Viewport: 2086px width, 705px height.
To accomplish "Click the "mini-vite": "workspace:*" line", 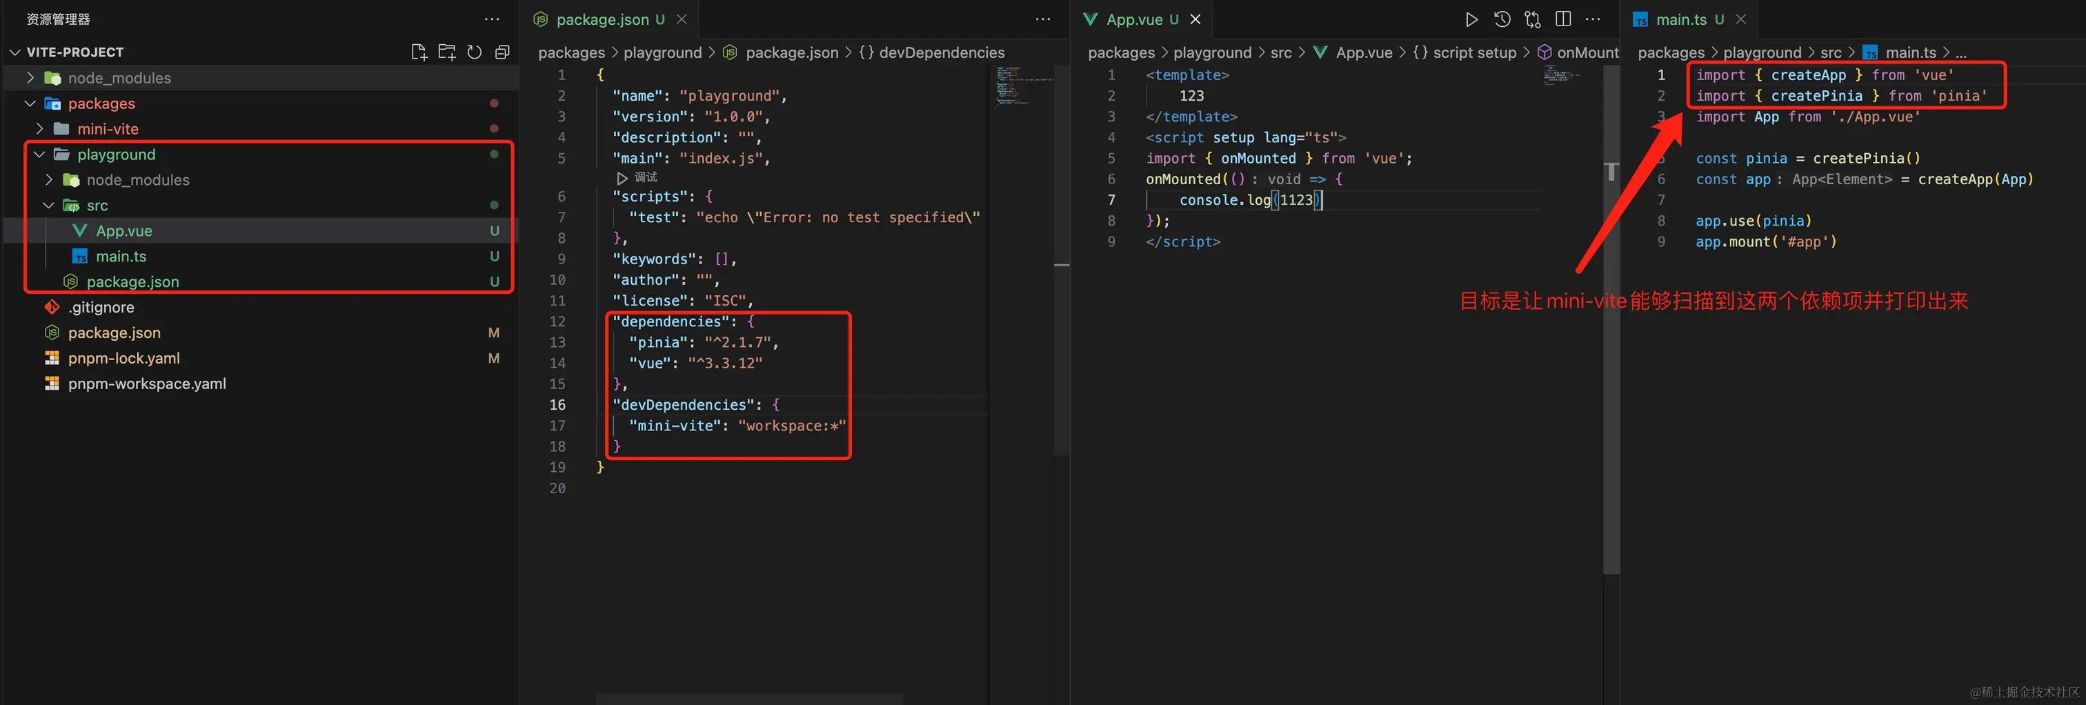I will point(737,426).
